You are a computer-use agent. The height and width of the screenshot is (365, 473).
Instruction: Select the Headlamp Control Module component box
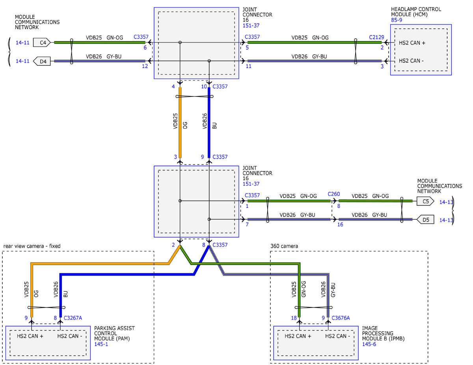421,50
